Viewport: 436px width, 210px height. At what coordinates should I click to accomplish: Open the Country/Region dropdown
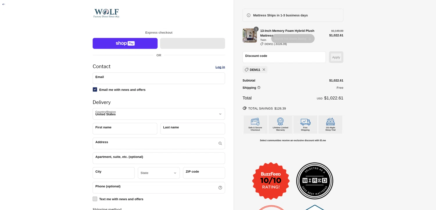[159, 114]
